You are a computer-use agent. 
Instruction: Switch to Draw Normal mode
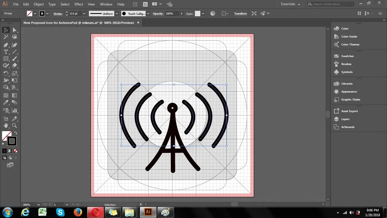click(x=5, y=158)
